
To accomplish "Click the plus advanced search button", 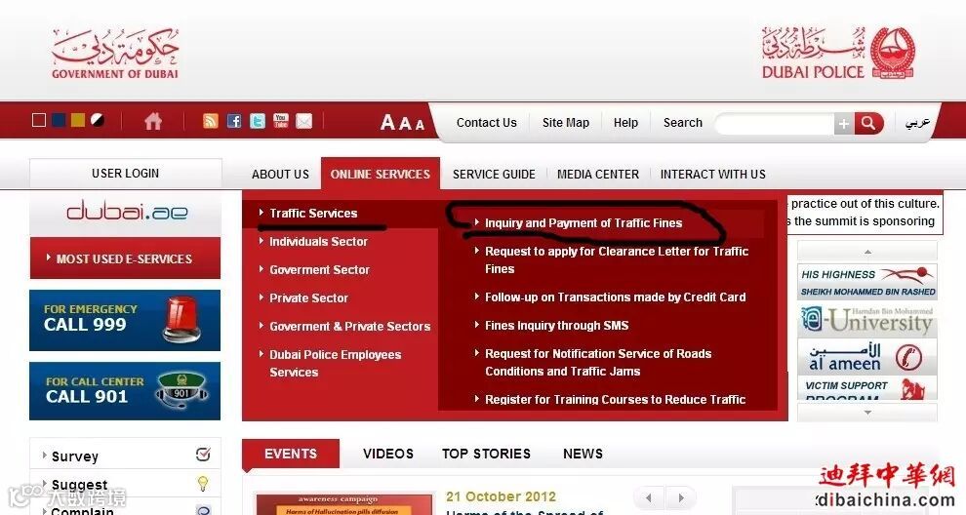I will coord(844,124).
